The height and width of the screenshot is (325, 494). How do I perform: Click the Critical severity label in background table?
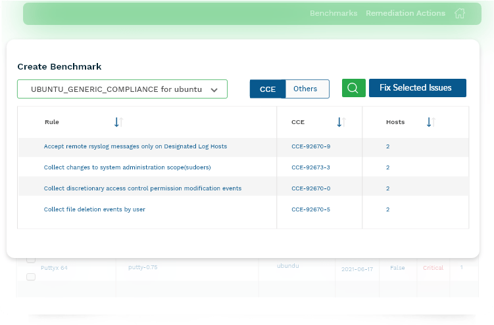tap(433, 268)
